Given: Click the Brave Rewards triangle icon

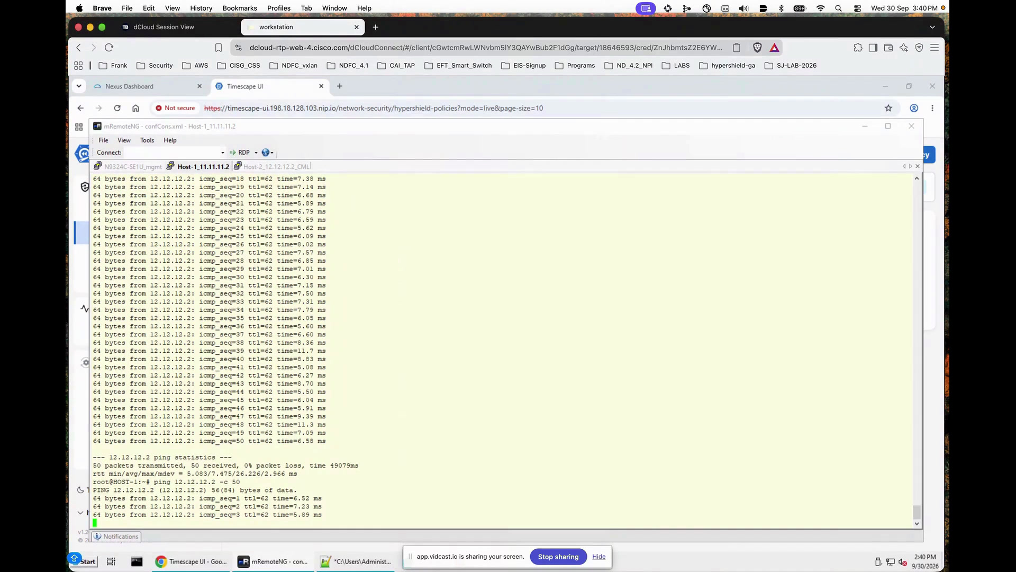Looking at the screenshot, I should [x=774, y=48].
